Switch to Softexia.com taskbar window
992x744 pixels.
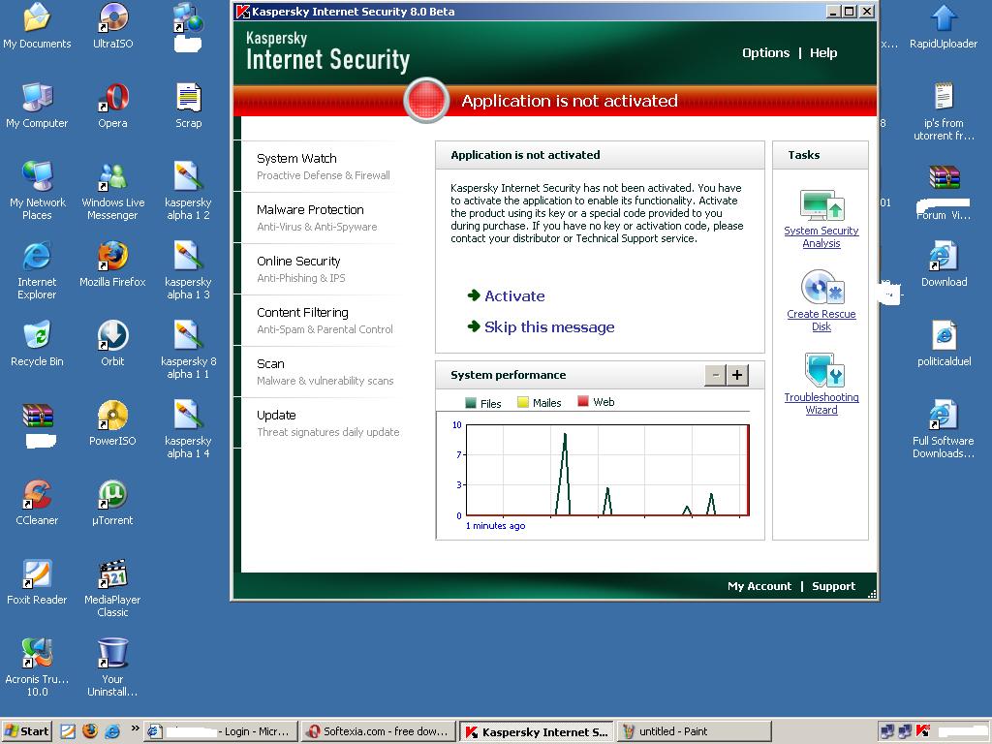pyautogui.click(x=380, y=731)
